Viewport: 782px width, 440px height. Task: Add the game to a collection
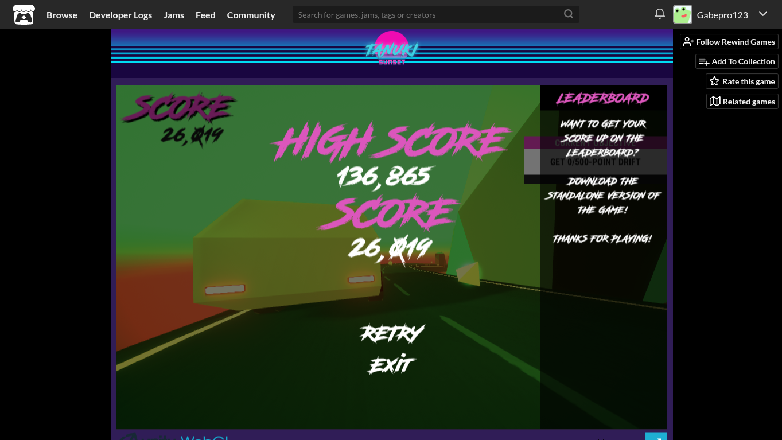(x=737, y=61)
